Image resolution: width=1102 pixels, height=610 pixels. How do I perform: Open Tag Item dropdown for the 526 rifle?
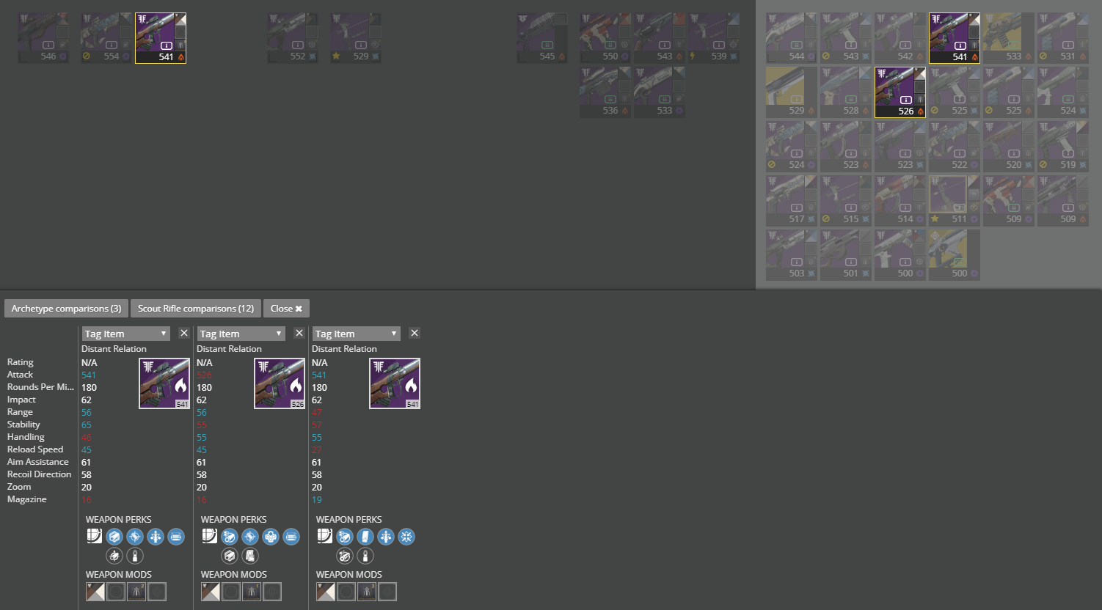click(241, 334)
